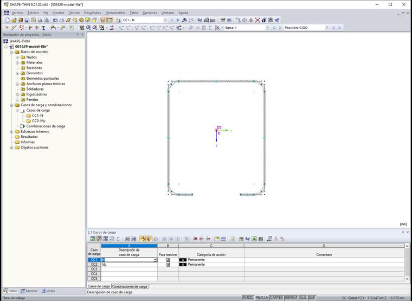Screen dimensions: 412x301
Task: Select the Resultados folder in tree
Action: [29, 137]
